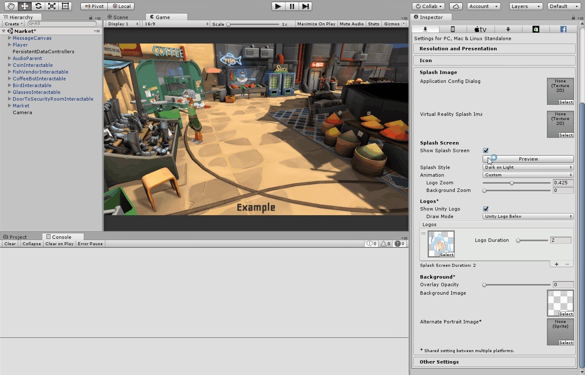Toggle Mute Audio in Game view
This screenshot has height=375, width=585.
click(352, 24)
